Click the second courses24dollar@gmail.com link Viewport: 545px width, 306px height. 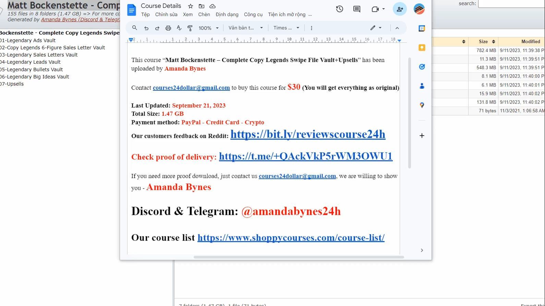coord(297,176)
